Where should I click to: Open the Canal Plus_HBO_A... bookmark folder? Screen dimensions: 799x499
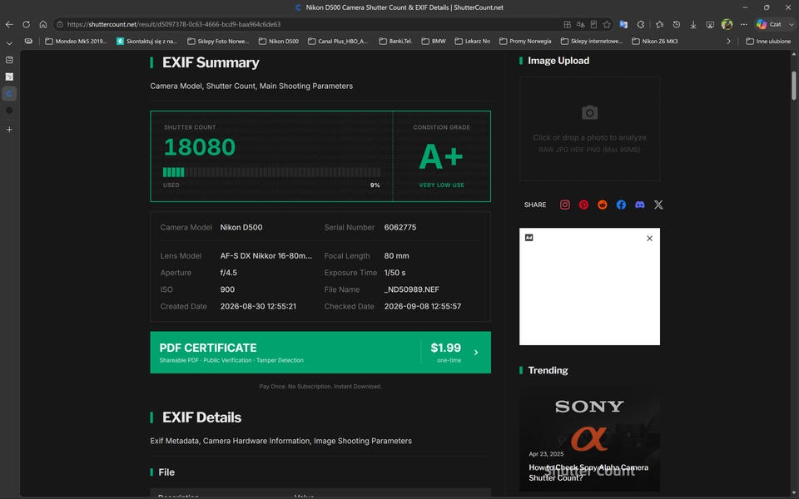coord(338,42)
